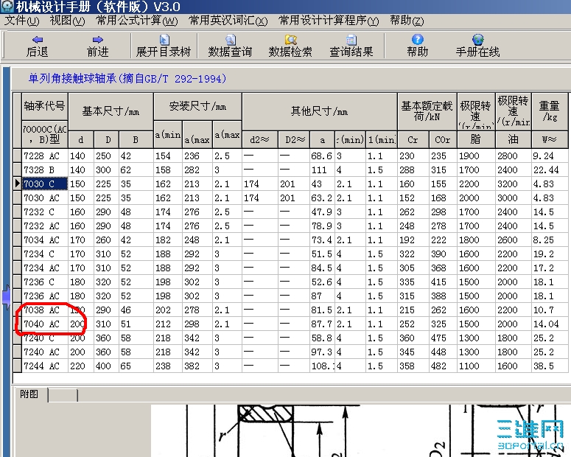
Task: Click the C0r column header
Action: (443, 139)
